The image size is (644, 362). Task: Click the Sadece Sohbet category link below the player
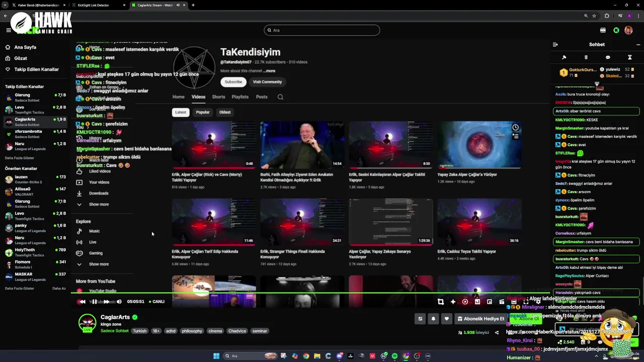pos(115,331)
